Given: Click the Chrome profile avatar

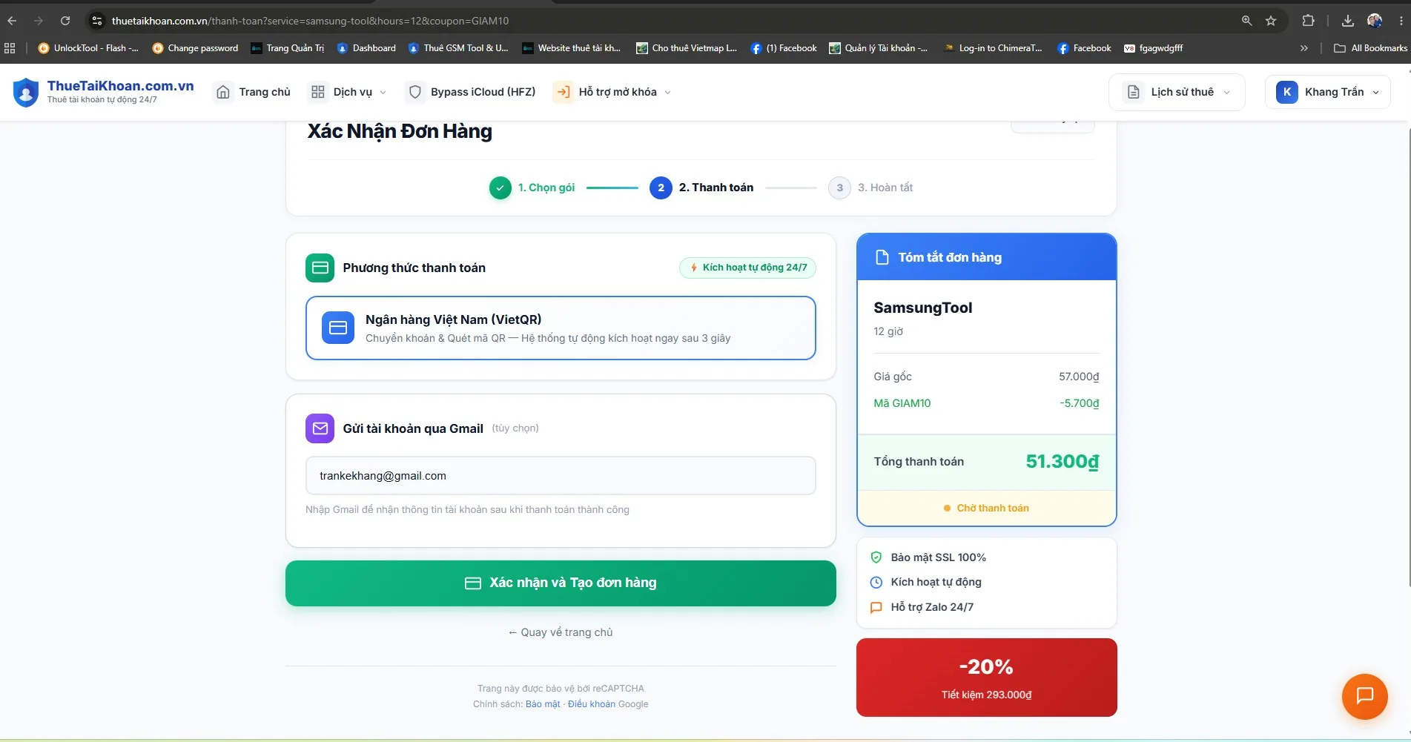Looking at the screenshot, I should click(x=1375, y=21).
